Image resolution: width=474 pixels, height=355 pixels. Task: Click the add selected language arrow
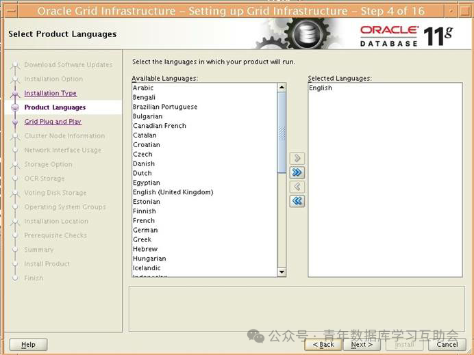click(x=297, y=158)
